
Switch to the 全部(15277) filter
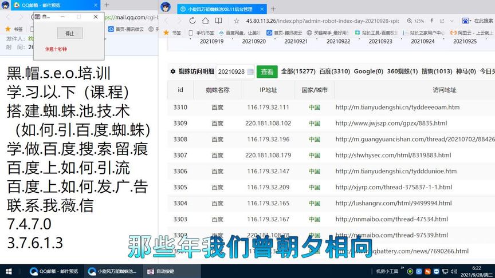coord(298,72)
